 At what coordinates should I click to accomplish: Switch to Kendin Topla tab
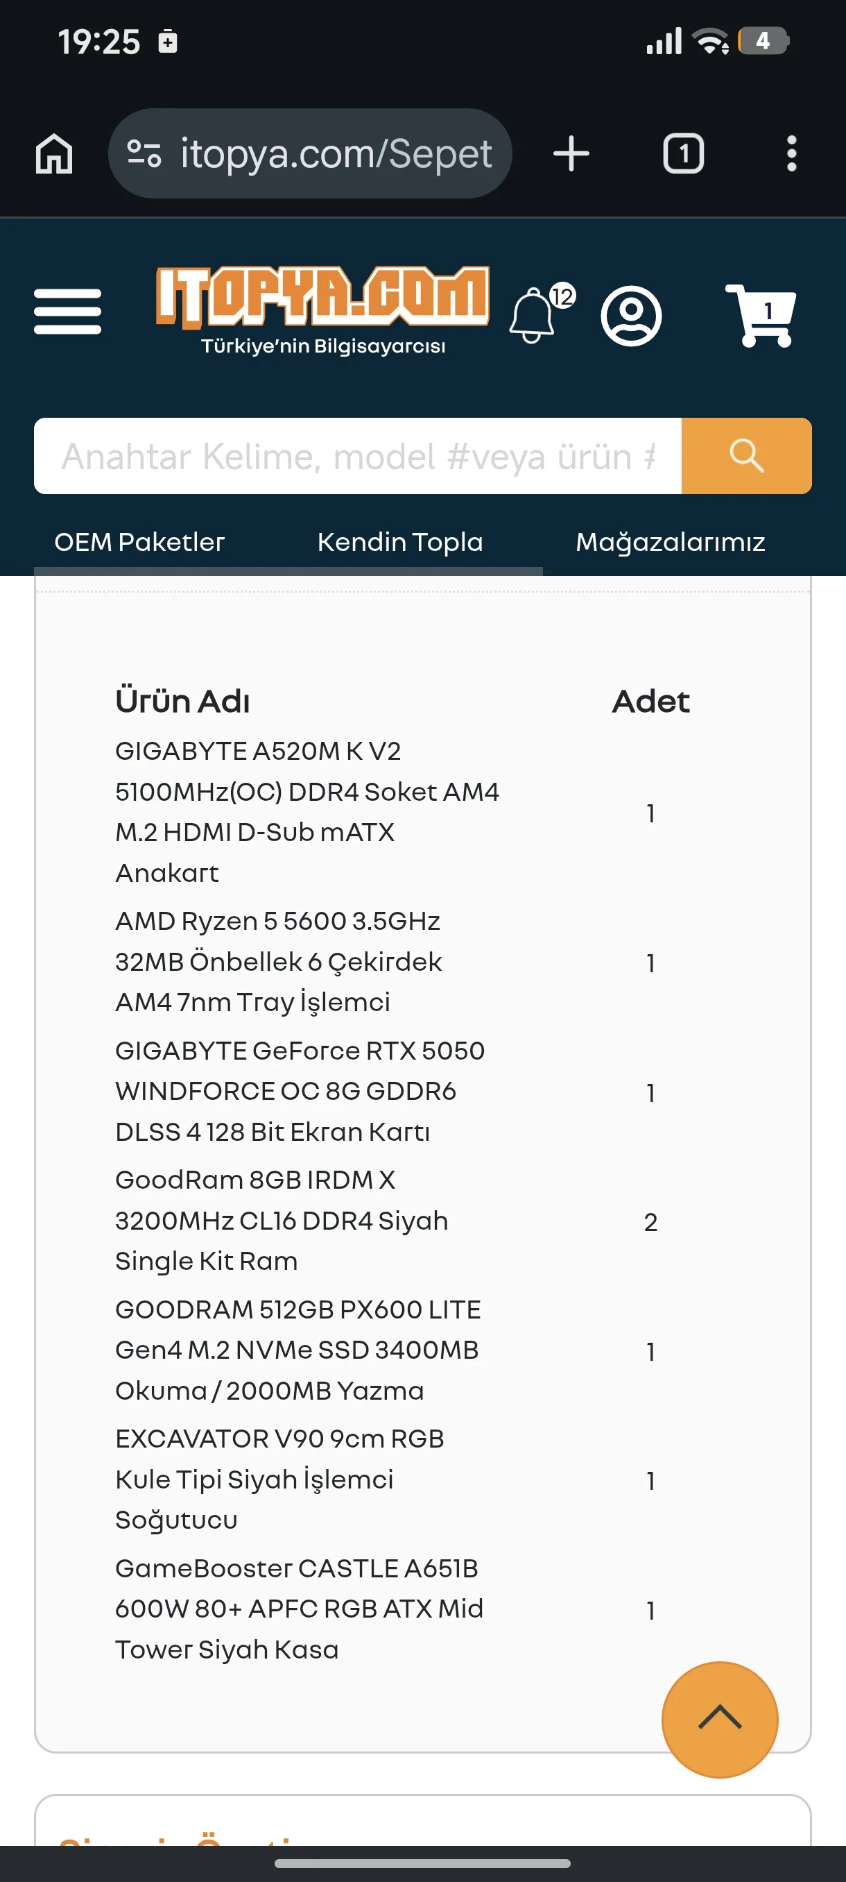coord(400,542)
